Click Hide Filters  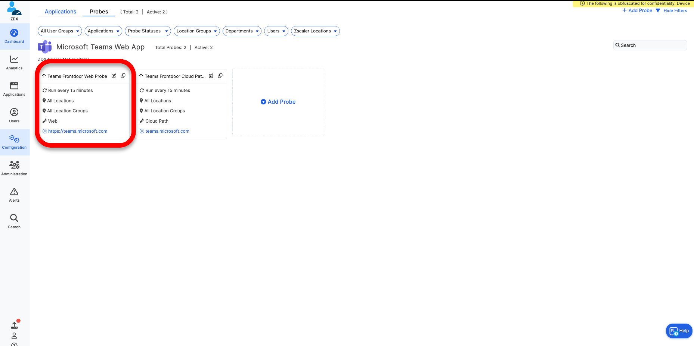click(x=675, y=10)
